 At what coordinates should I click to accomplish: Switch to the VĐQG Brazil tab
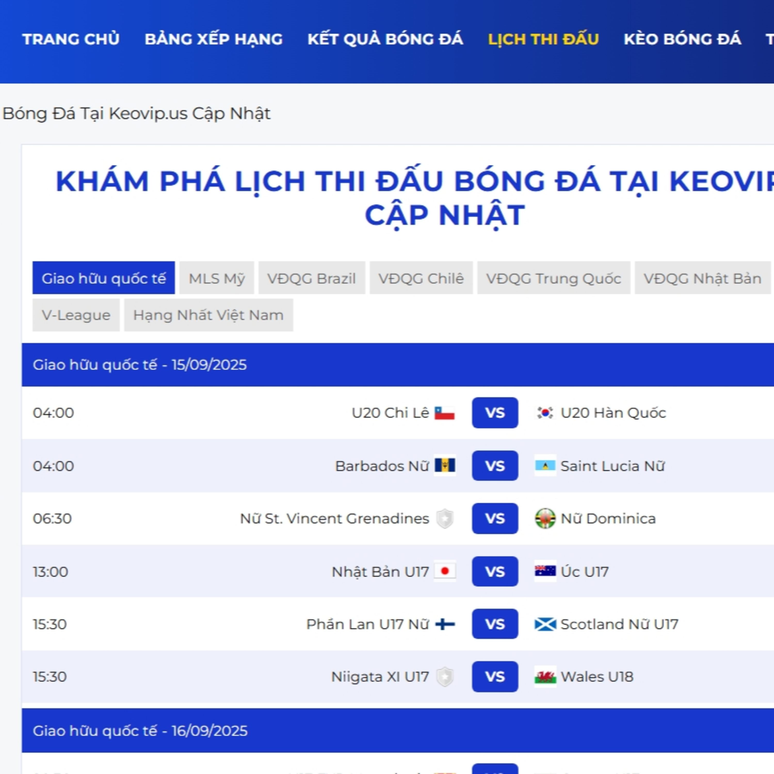pos(312,278)
